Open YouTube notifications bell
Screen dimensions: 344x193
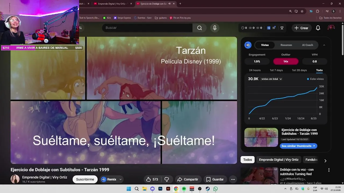coord(318,28)
